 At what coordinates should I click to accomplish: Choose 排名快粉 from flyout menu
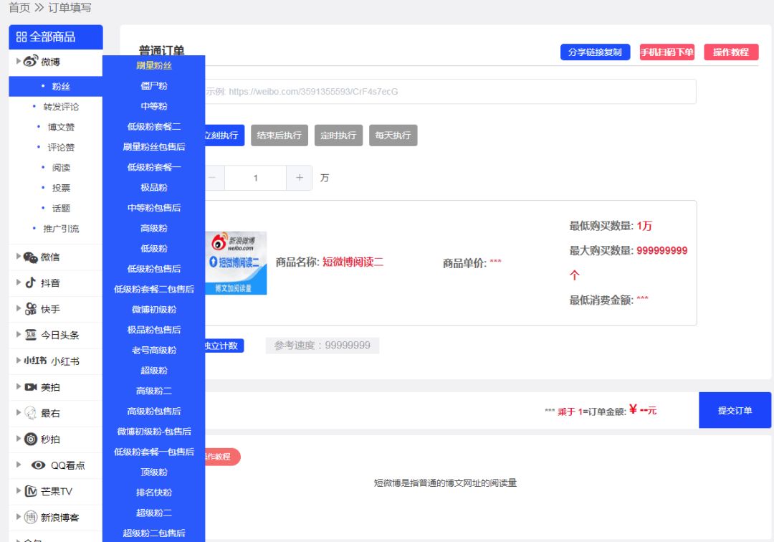point(154,492)
